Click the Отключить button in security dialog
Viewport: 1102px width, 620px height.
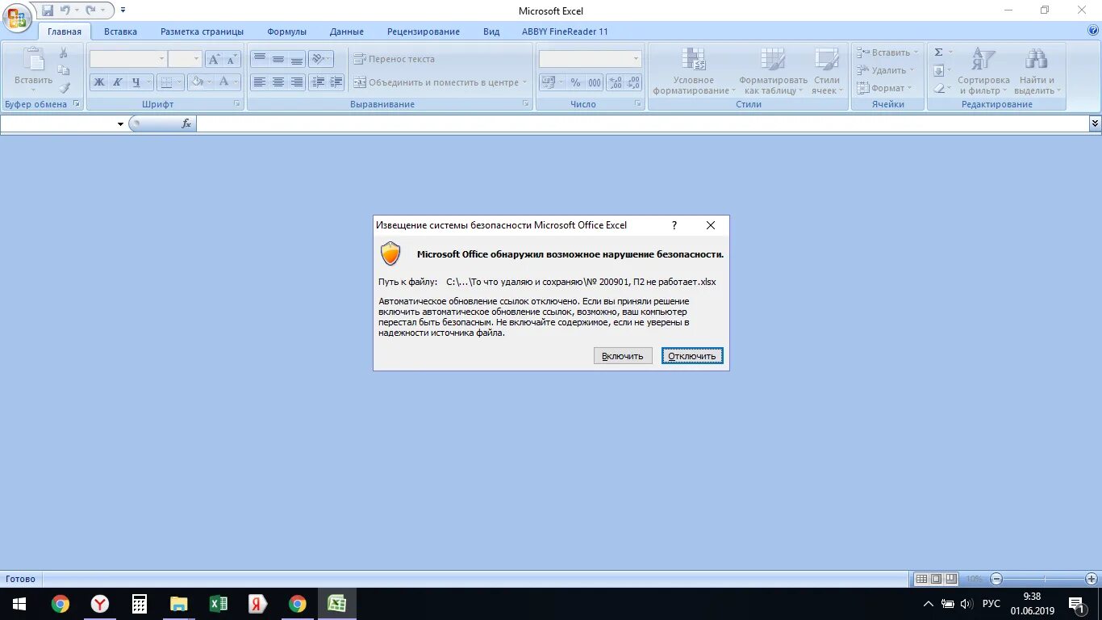[x=692, y=356]
